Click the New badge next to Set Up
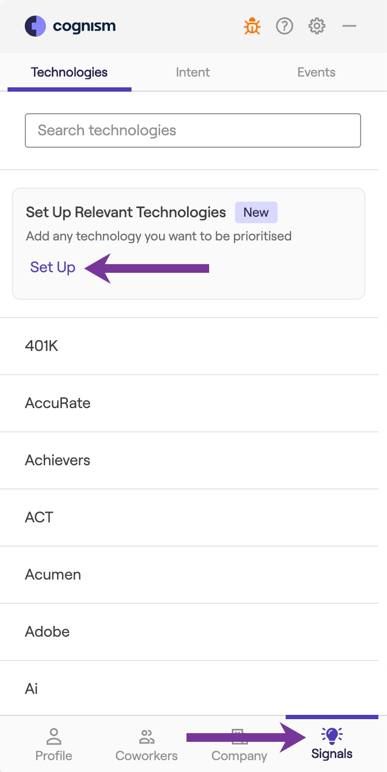This screenshot has height=772, width=387. 256,212
